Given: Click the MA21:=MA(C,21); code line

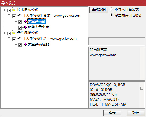Looking at the screenshot, I should (105, 99).
